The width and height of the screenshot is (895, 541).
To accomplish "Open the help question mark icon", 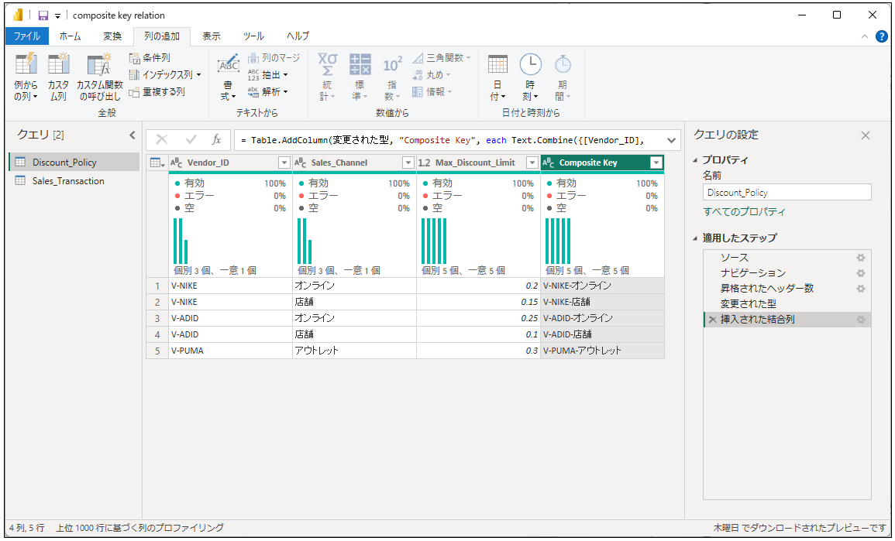I will coord(881,36).
